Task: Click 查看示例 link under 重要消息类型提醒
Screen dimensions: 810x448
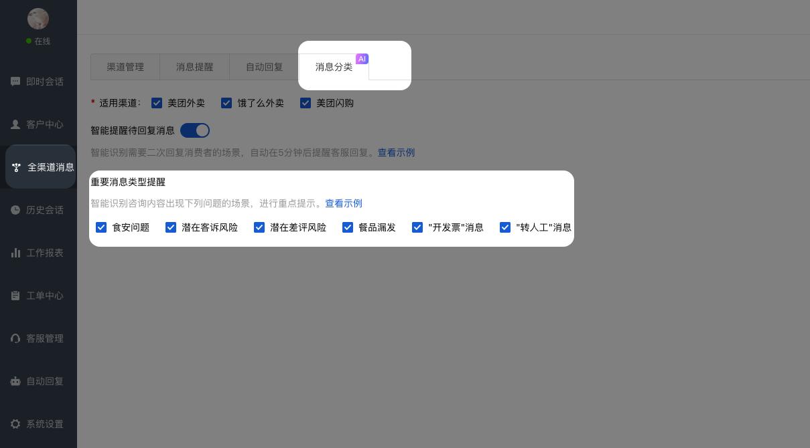Action: click(344, 203)
